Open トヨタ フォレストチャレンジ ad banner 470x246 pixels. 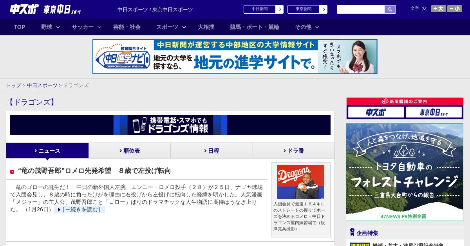(x=405, y=172)
